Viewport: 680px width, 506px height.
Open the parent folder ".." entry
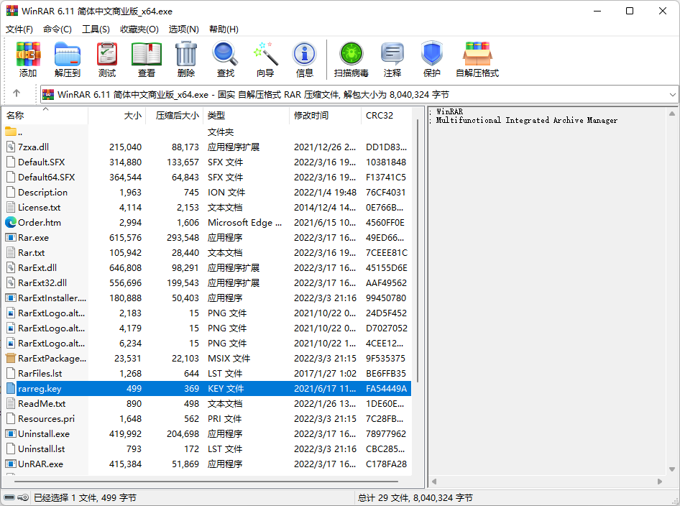(x=20, y=132)
